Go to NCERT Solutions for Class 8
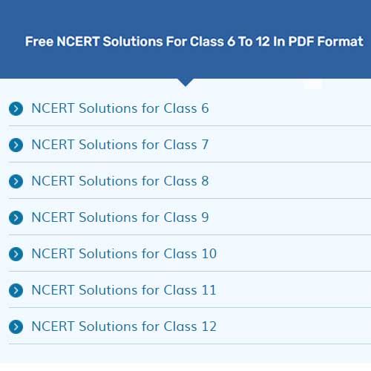The height and width of the screenshot is (371, 371). pos(120,181)
